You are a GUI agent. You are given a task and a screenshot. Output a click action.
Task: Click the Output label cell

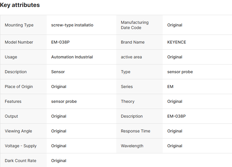point(11,116)
